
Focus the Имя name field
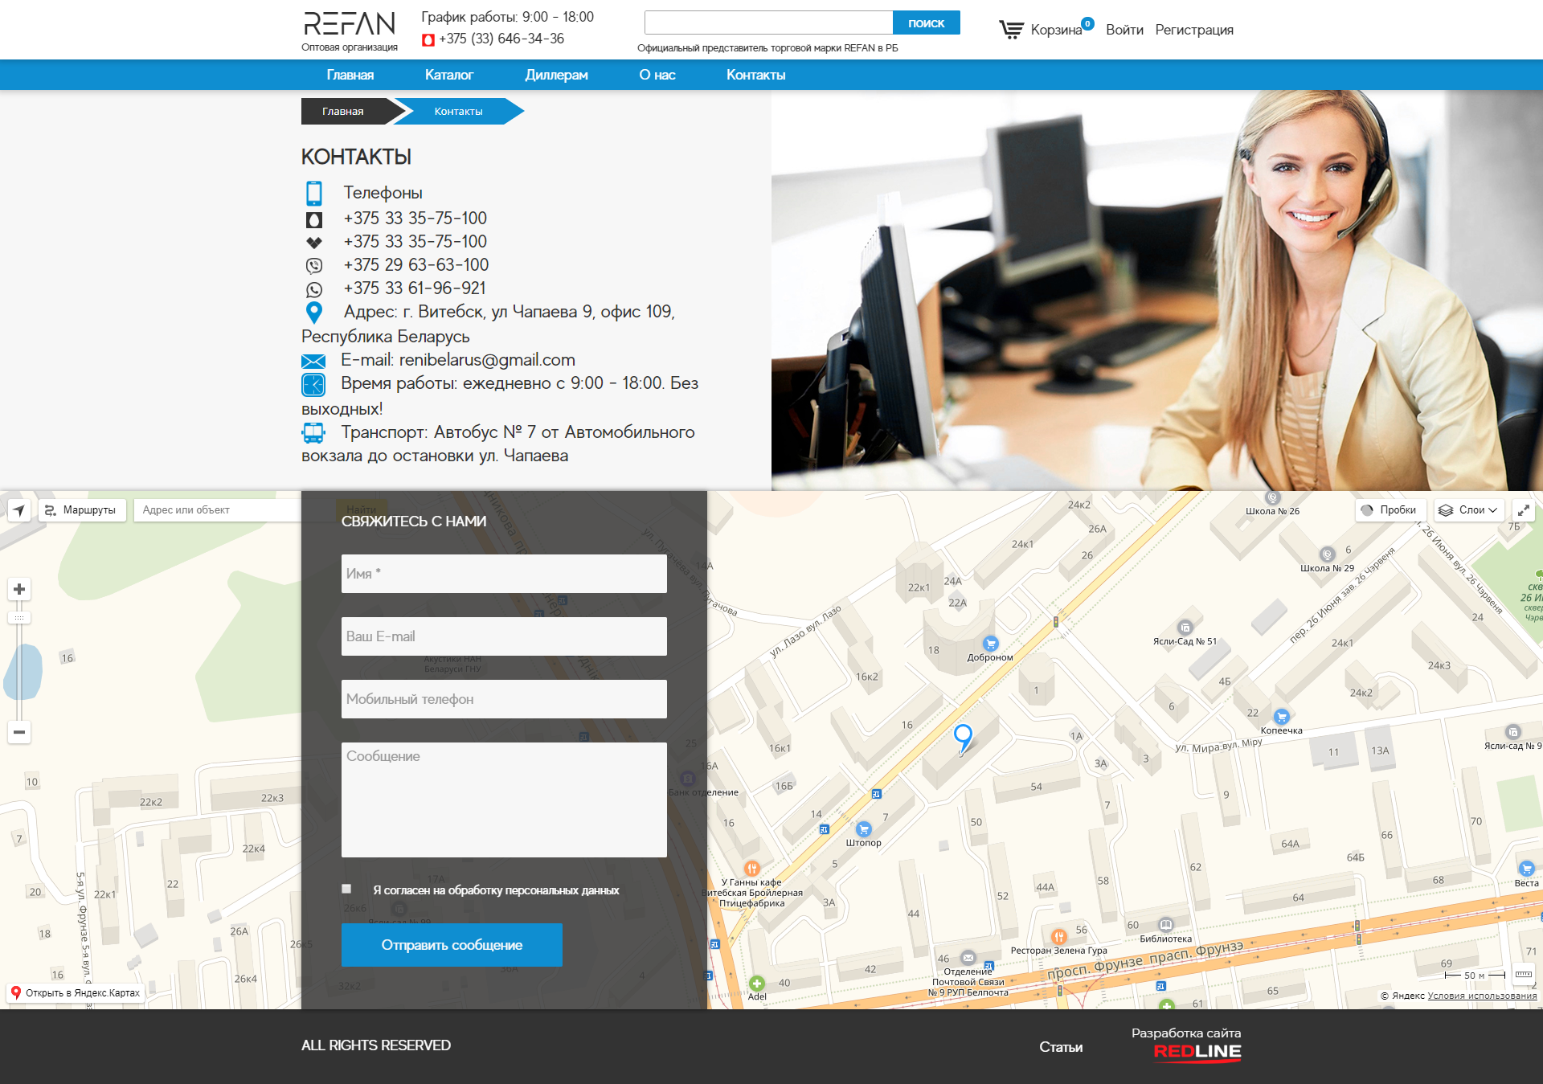click(x=504, y=574)
